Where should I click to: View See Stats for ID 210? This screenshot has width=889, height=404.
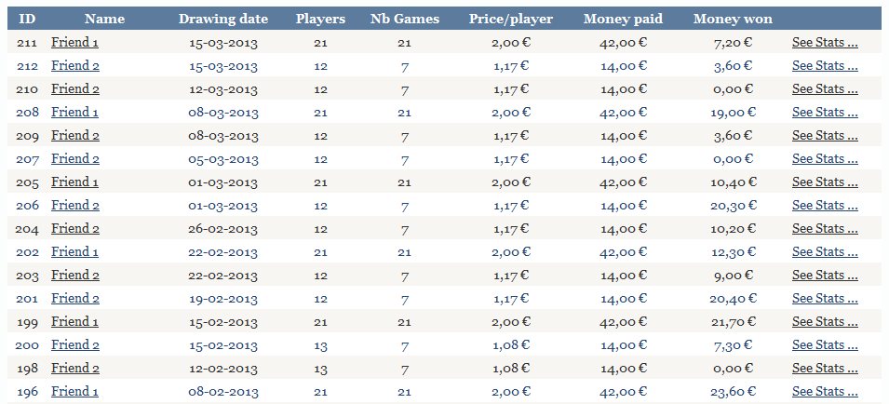click(825, 89)
